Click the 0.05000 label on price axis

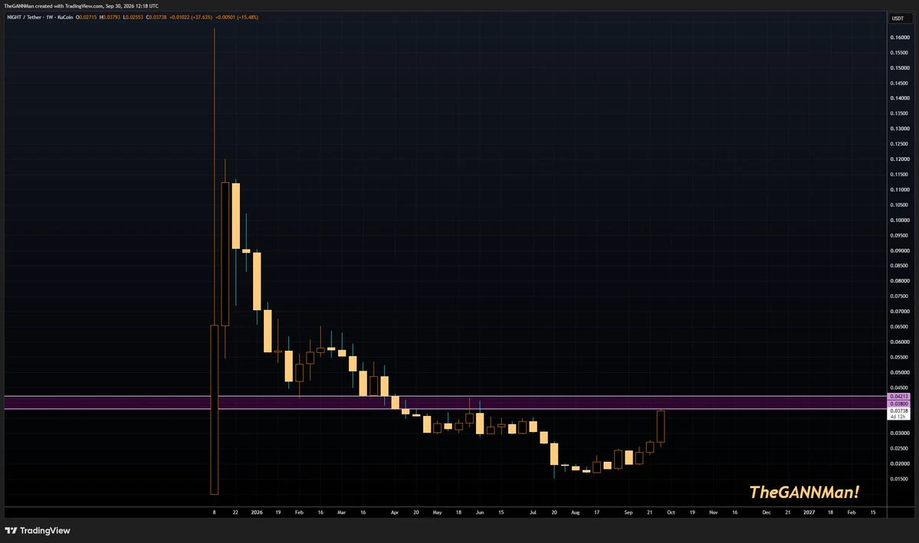click(900, 372)
